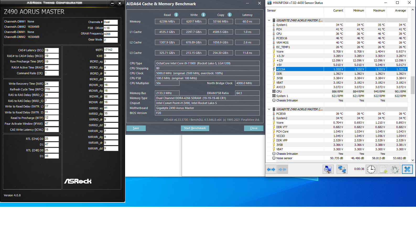Click Refresh Cycle Time (tRFC) field

click(x=52, y=89)
